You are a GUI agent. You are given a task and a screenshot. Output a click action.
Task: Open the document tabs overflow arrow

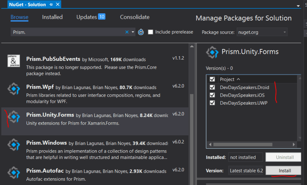298,6
